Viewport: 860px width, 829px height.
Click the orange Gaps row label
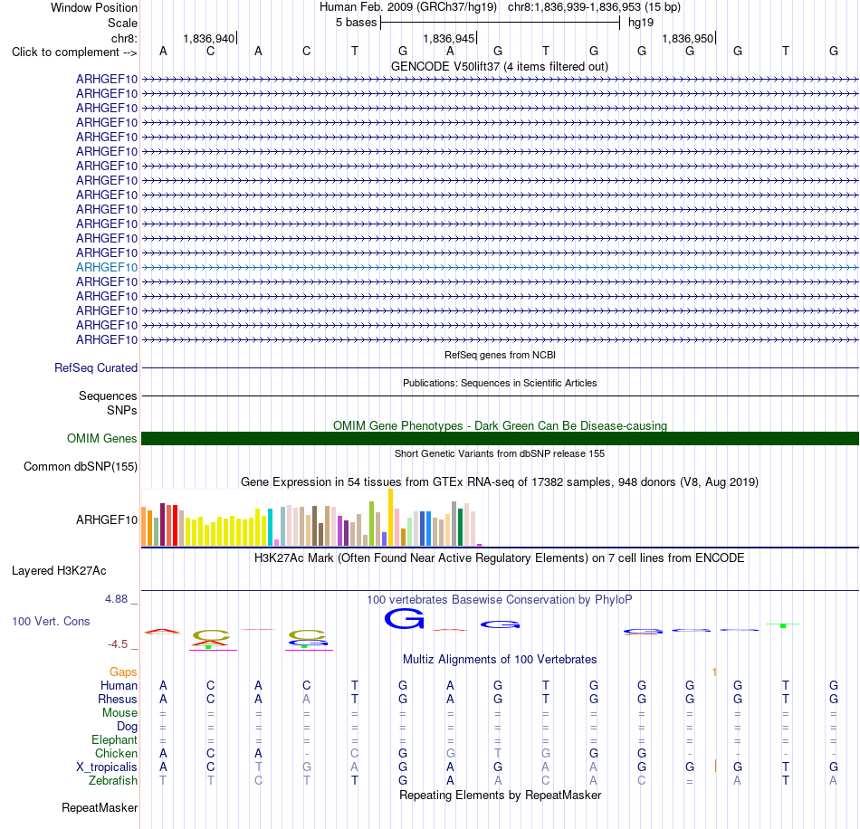(123, 672)
